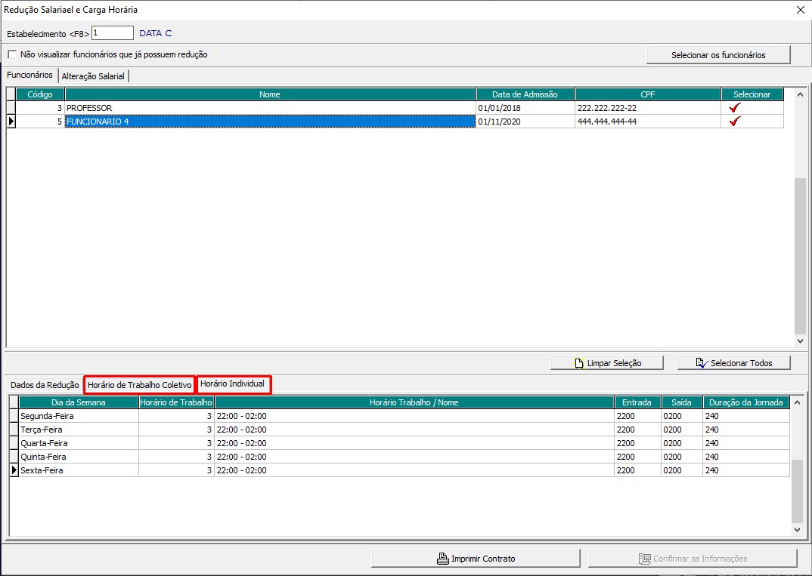Open the Funcionários tab
The image size is (812, 576).
(29, 75)
